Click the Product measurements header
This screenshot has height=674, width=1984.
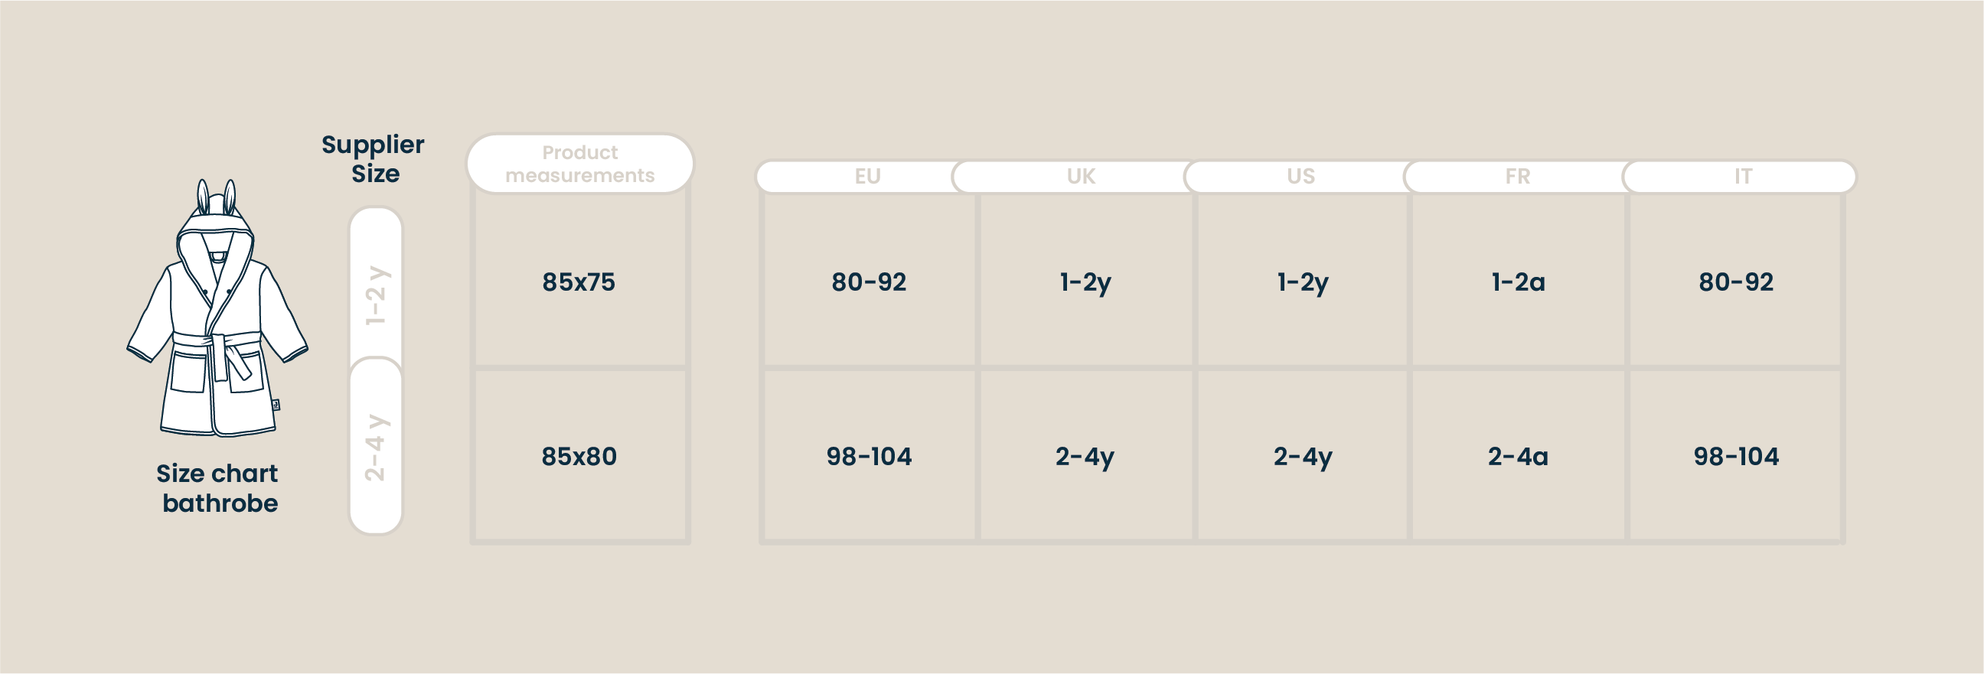click(580, 164)
